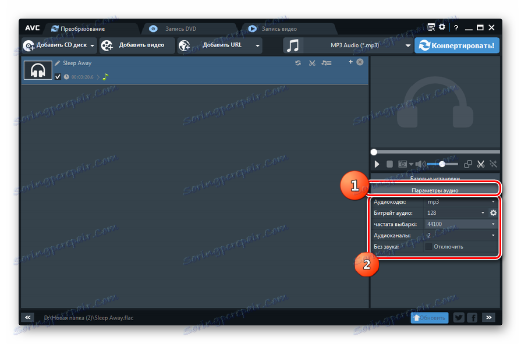
Task: Click the green audio note icon
Action: (106, 77)
